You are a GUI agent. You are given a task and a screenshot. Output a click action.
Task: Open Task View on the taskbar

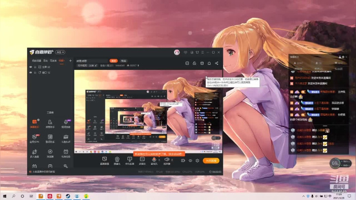pyautogui.click(x=31, y=196)
